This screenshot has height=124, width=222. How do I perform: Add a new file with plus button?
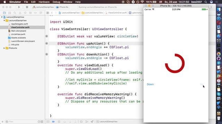2,122
